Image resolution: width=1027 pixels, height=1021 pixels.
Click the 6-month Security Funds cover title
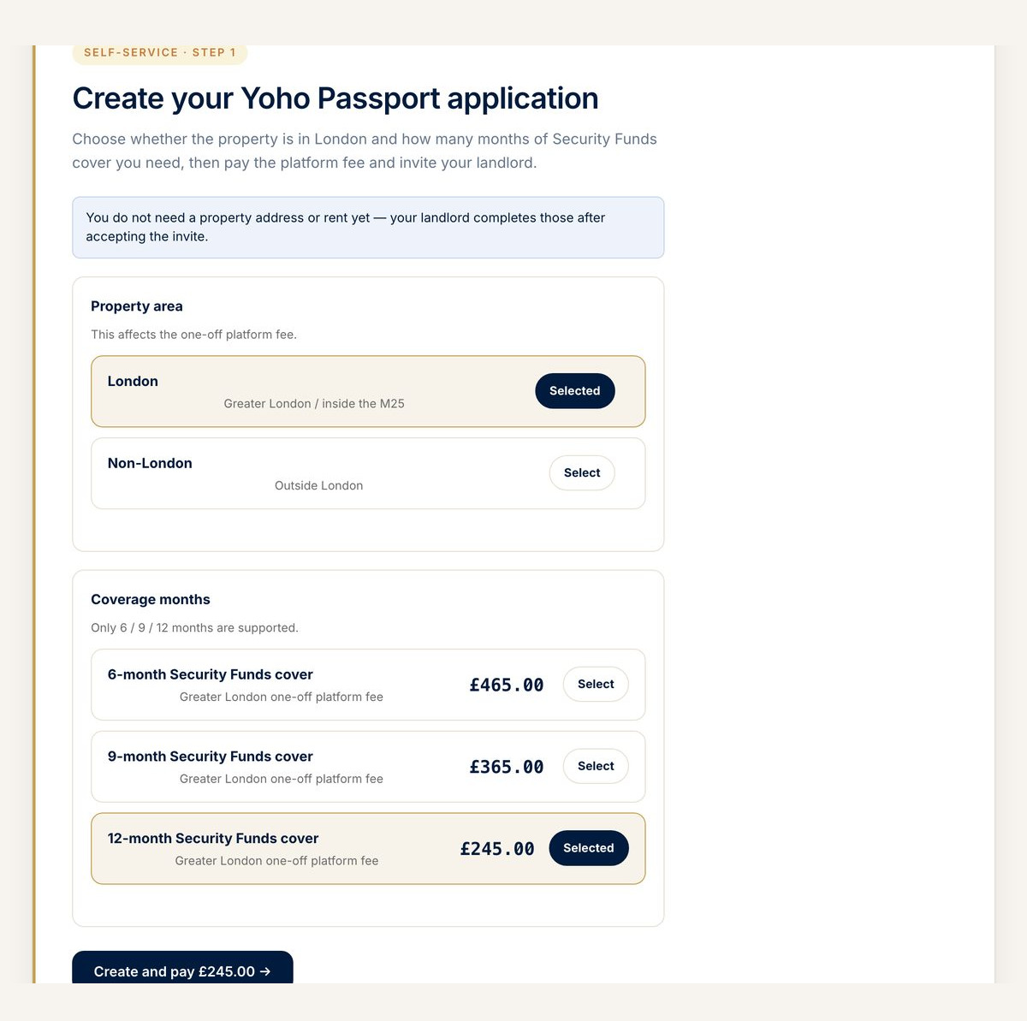tap(211, 675)
